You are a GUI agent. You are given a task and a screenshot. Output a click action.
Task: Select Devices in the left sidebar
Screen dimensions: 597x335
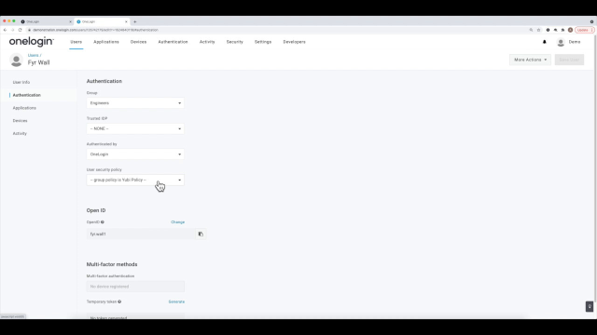pos(20,121)
